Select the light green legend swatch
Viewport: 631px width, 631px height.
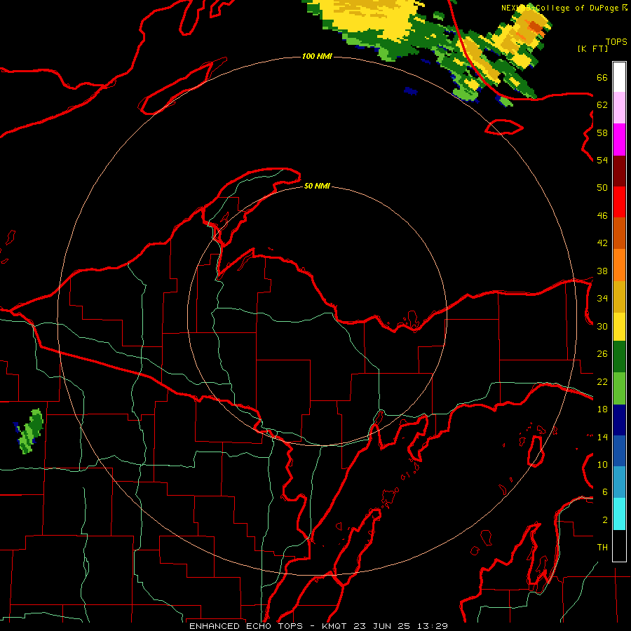click(x=619, y=388)
